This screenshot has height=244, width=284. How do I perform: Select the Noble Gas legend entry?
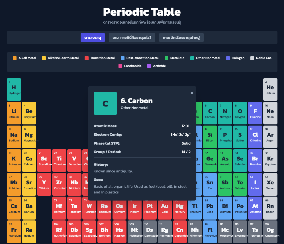click(261, 58)
